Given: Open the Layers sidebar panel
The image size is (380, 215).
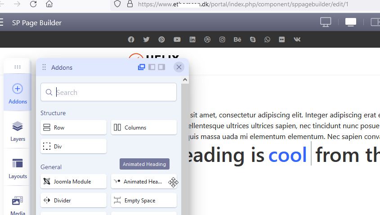Looking at the screenshot, I should click(x=18, y=130).
